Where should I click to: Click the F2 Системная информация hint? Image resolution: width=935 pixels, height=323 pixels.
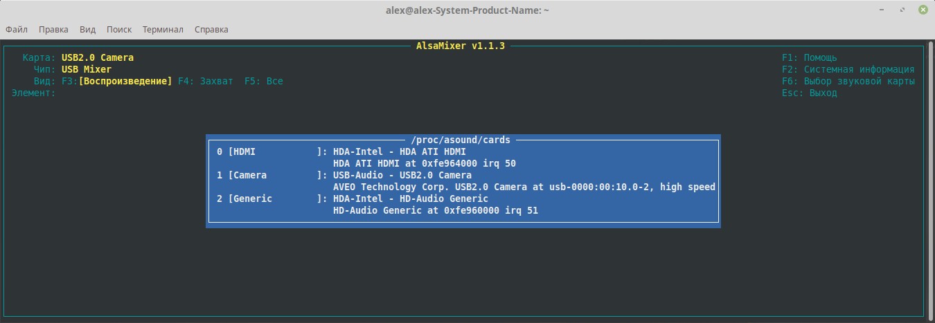[x=848, y=69]
